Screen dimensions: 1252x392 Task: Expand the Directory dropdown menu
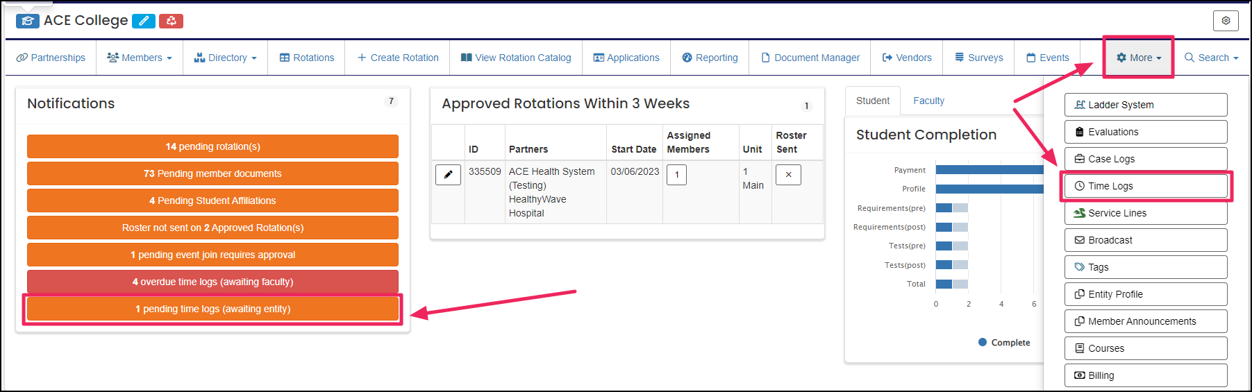click(226, 58)
